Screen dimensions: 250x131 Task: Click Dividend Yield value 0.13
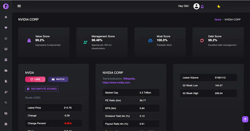142,116
